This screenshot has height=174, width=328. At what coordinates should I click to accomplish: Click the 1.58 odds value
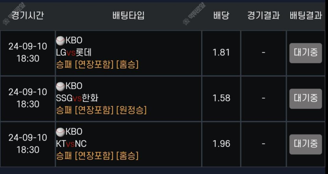(x=221, y=98)
